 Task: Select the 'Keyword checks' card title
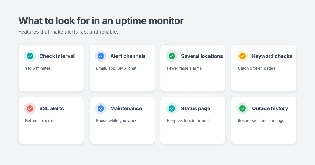pyautogui.click(x=272, y=56)
